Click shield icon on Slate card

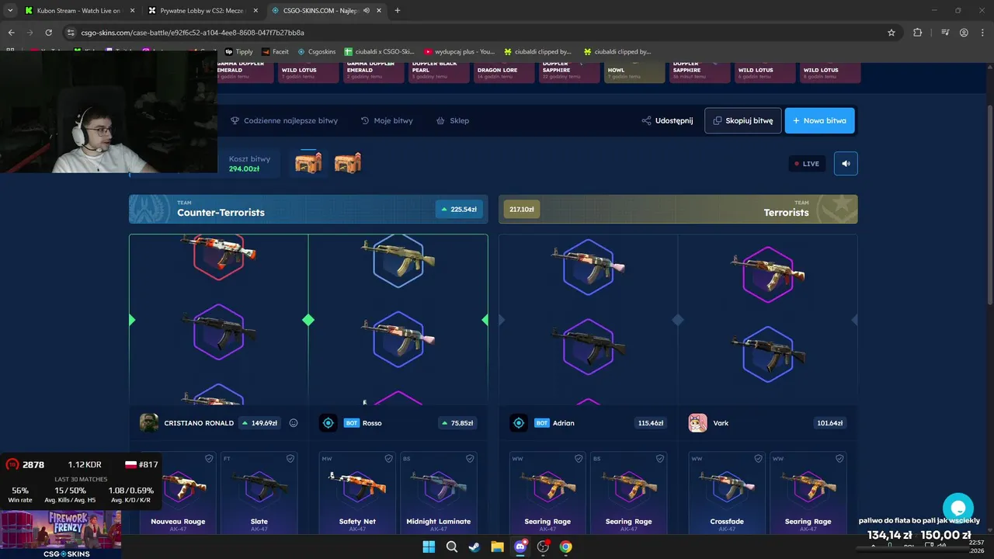290,459
